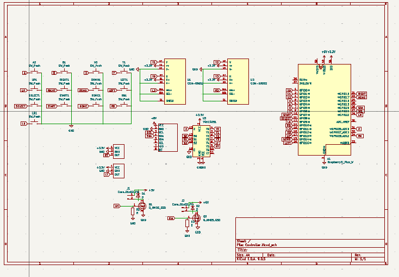
Task: Click the START global label beside START1 switch
Action: pyautogui.click(x=52, y=106)
